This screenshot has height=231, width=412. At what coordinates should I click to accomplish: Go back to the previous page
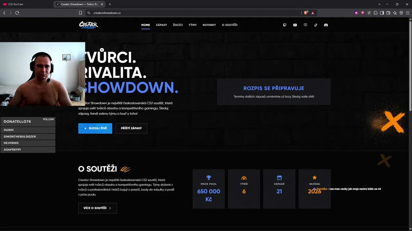click(x=4, y=13)
